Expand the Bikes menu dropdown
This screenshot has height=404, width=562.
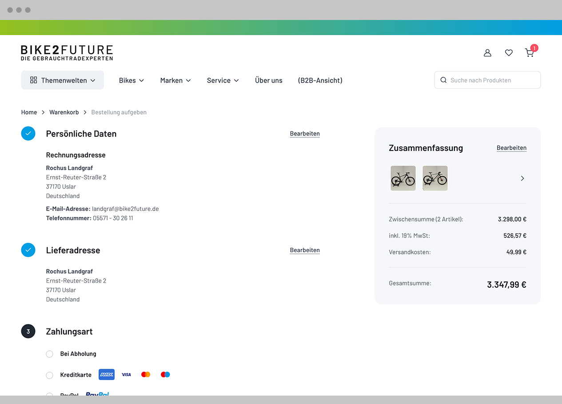click(x=132, y=80)
